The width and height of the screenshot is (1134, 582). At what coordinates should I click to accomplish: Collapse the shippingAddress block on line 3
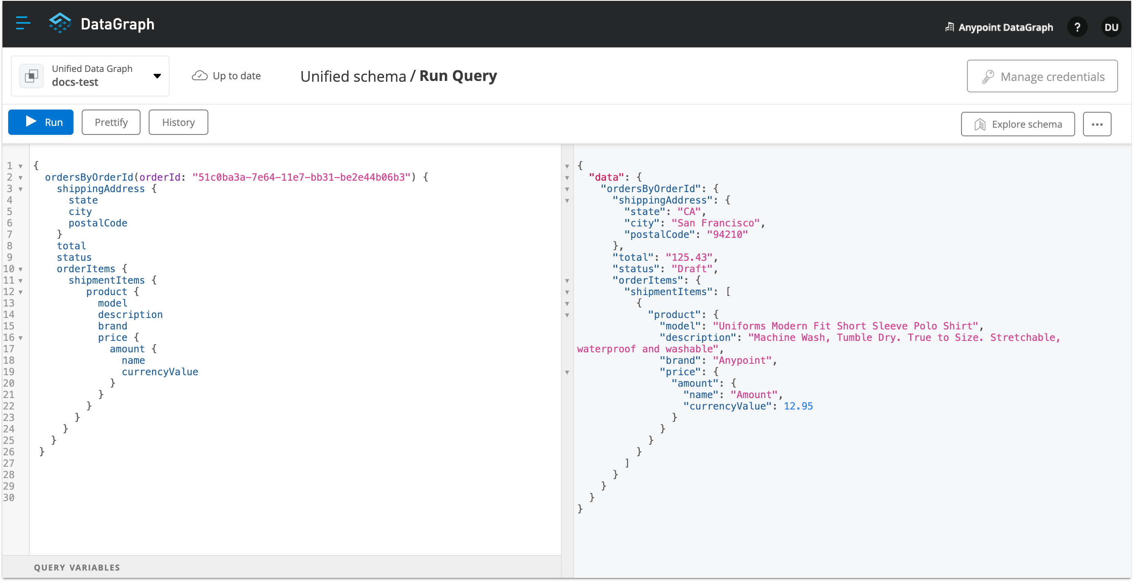[21, 189]
